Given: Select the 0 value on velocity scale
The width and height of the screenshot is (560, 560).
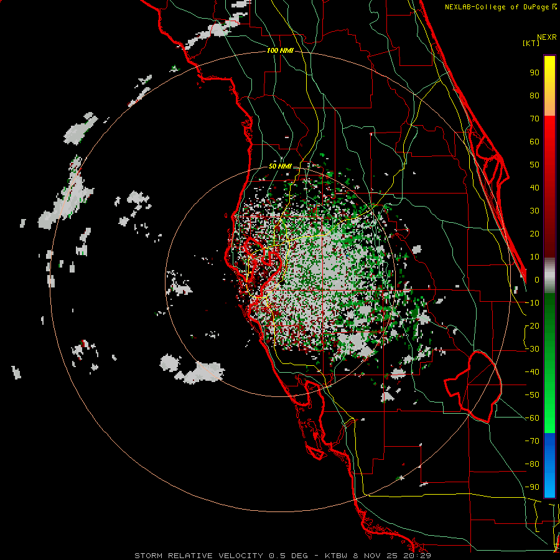Looking at the screenshot, I should (537, 279).
